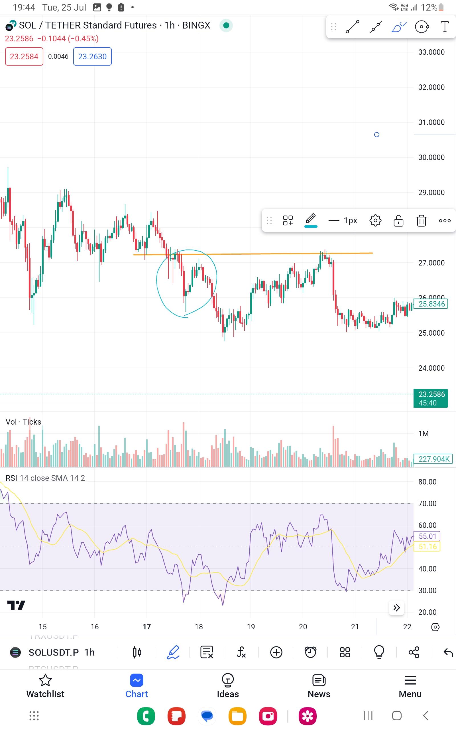The image size is (456, 730).
Task: Open the 1h timeframe selector
Action: (89, 652)
